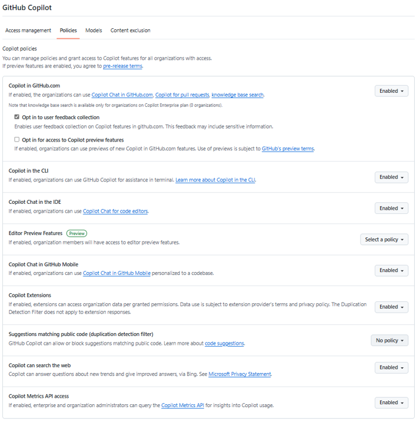Open the pre-release terms link
Viewport: 420px width, 423px height.
click(x=122, y=66)
